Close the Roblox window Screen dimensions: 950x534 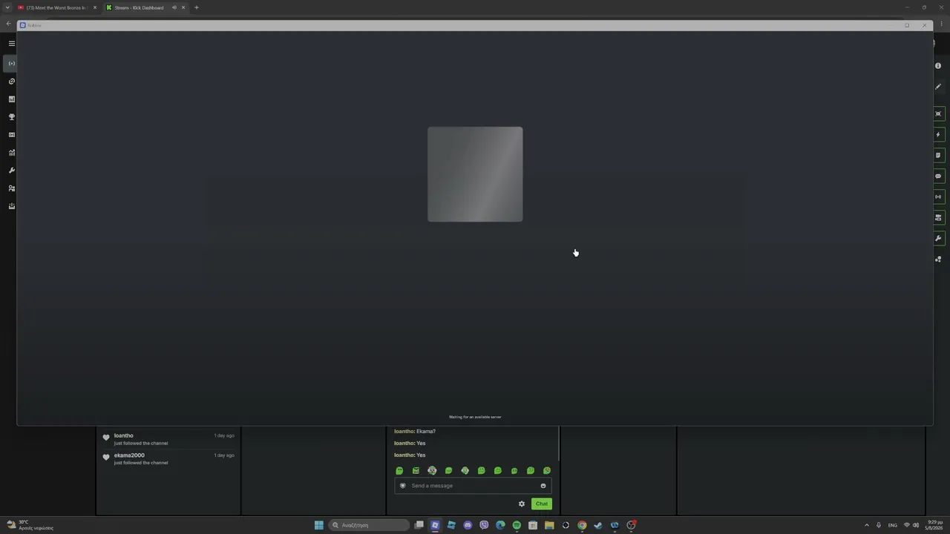click(x=924, y=25)
